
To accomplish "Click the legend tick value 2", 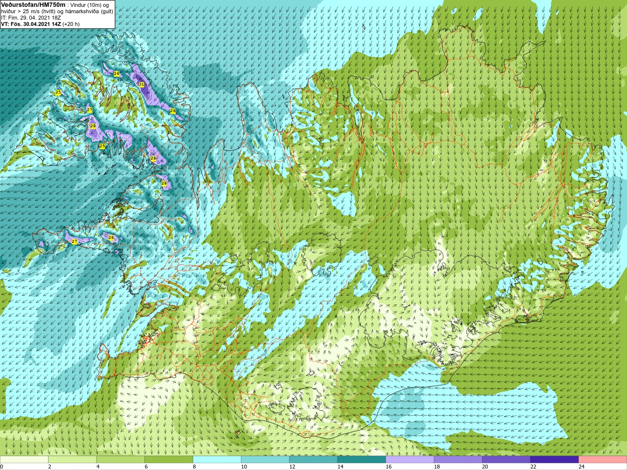I will point(49,467).
